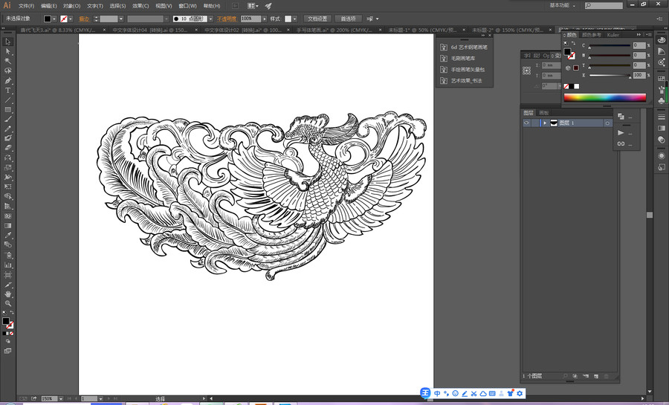Open the 文件(F) menu
Screen dimensions: 669x405
[27, 6]
